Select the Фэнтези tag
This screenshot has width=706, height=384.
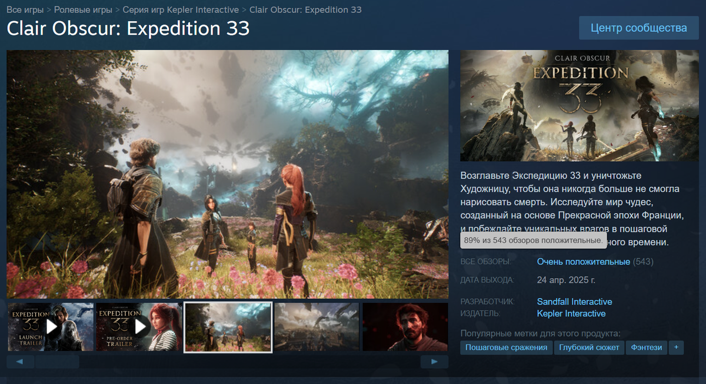[x=647, y=348]
